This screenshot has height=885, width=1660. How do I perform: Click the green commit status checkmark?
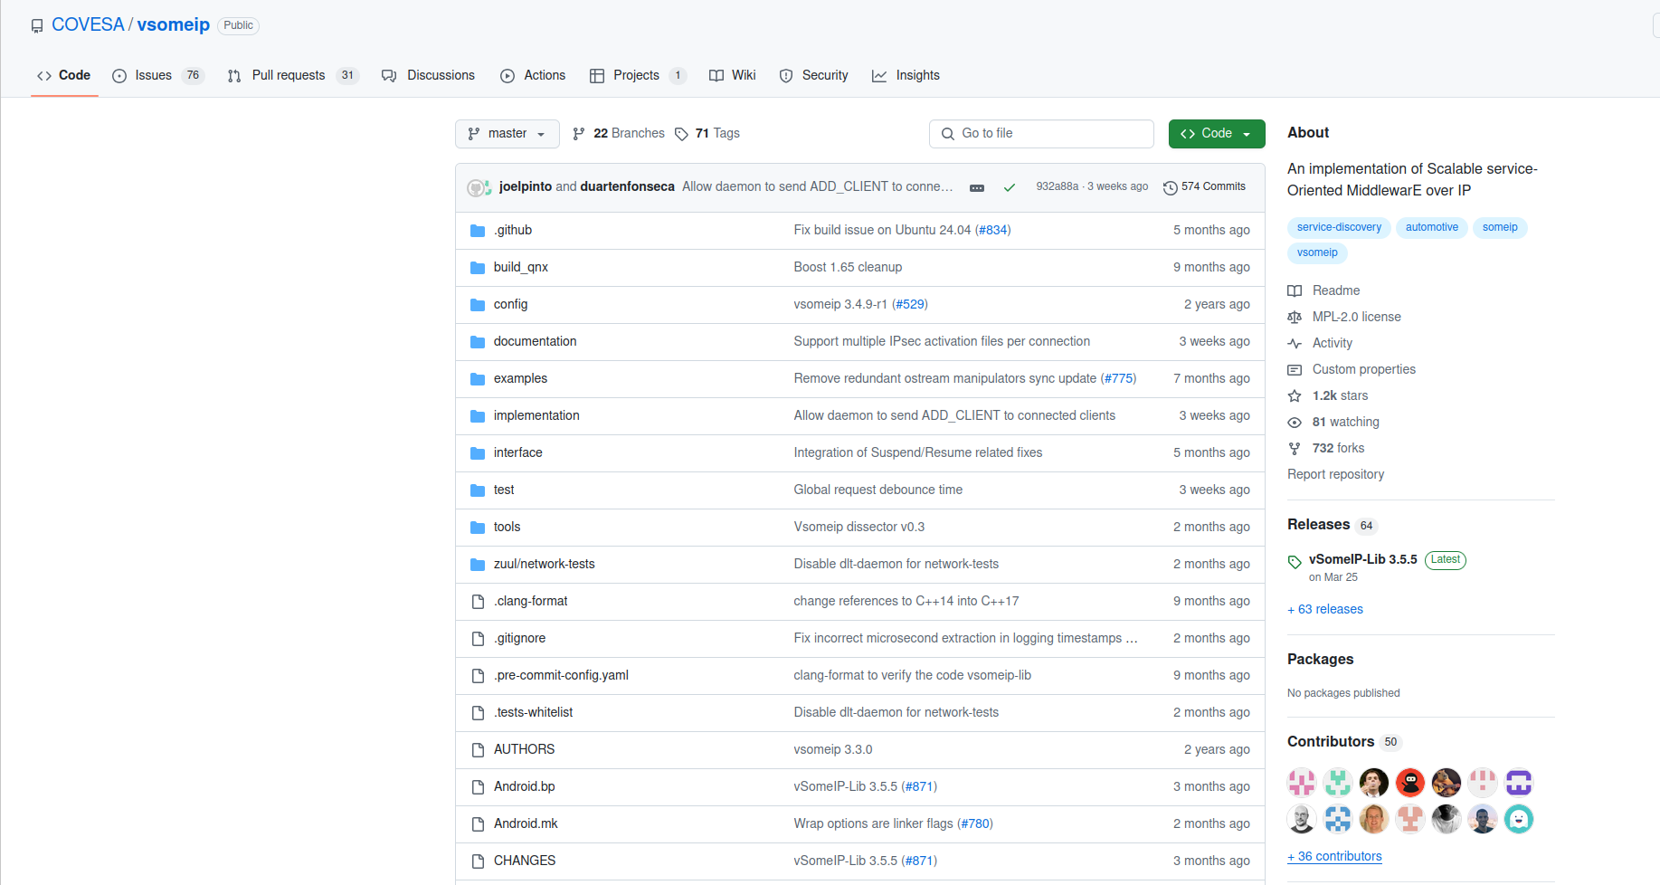click(x=1010, y=187)
